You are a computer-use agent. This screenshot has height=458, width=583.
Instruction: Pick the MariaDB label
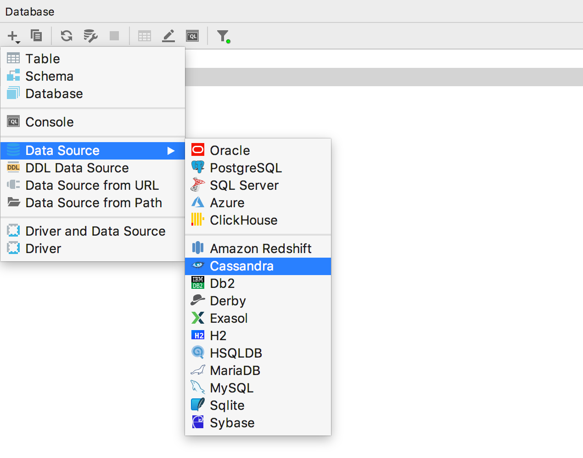(x=235, y=370)
